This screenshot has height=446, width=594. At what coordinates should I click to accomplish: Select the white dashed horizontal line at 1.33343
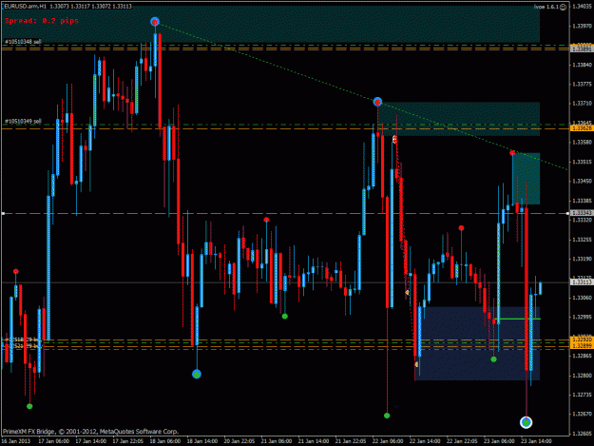[285, 213]
